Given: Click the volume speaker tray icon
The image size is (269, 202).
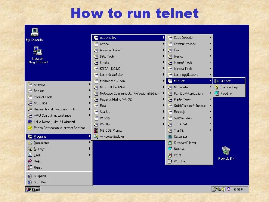Looking at the screenshot, I should (x=223, y=189).
